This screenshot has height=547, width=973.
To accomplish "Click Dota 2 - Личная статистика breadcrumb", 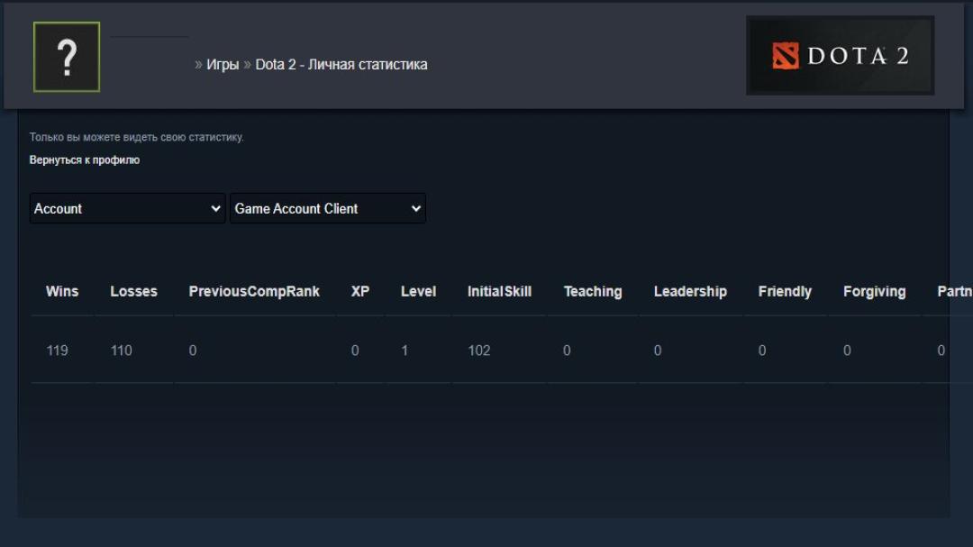I will (x=341, y=65).
